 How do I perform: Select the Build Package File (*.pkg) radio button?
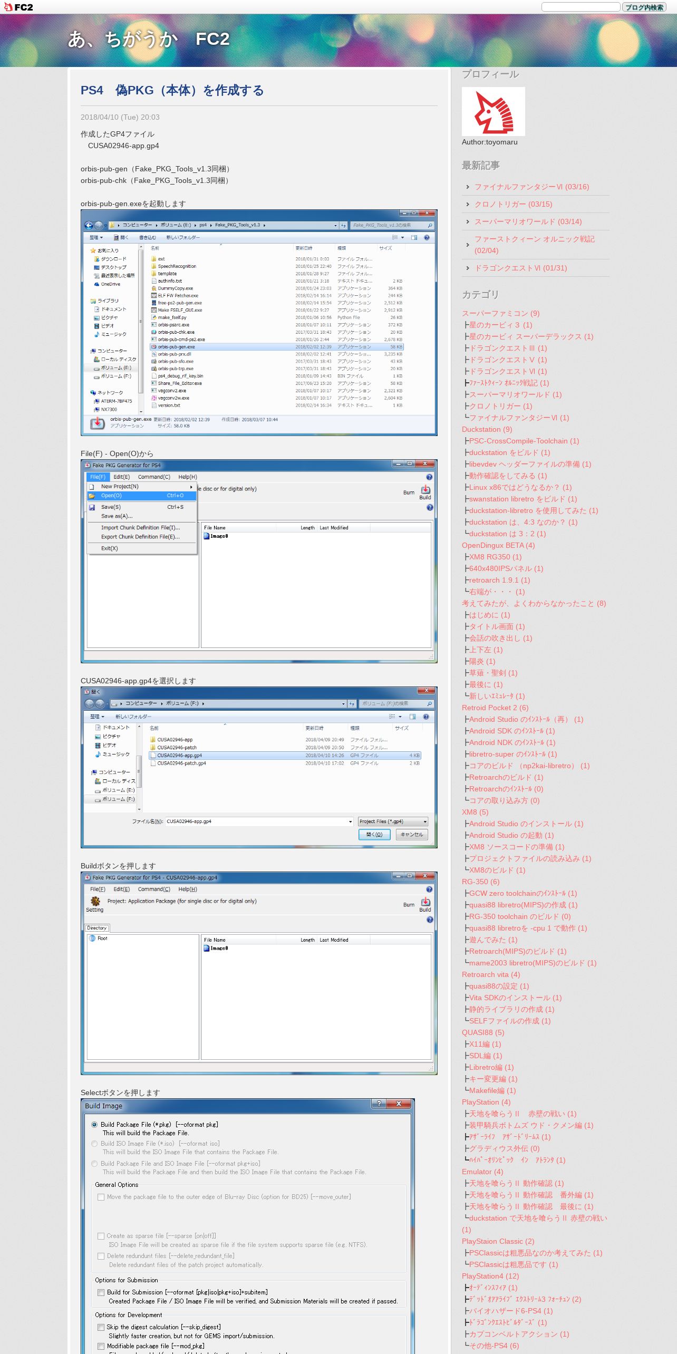point(94,1124)
